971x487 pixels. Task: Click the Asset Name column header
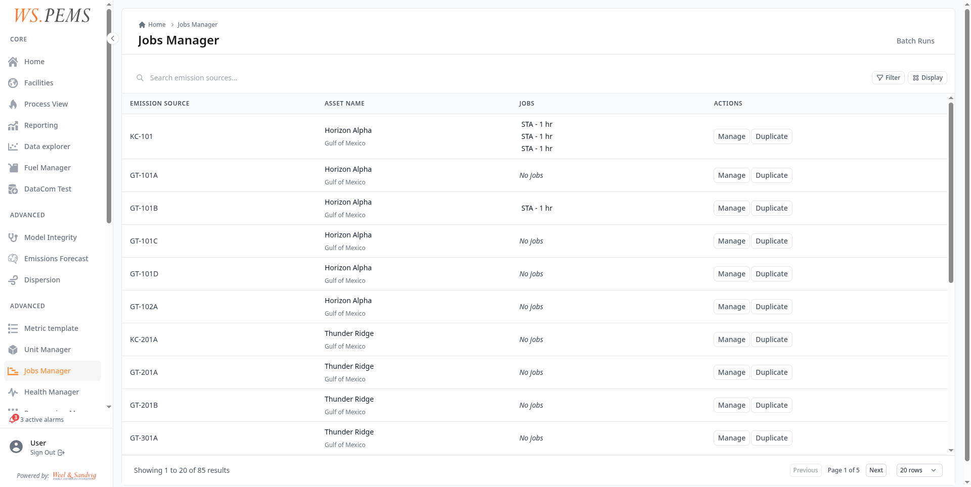[x=344, y=104]
